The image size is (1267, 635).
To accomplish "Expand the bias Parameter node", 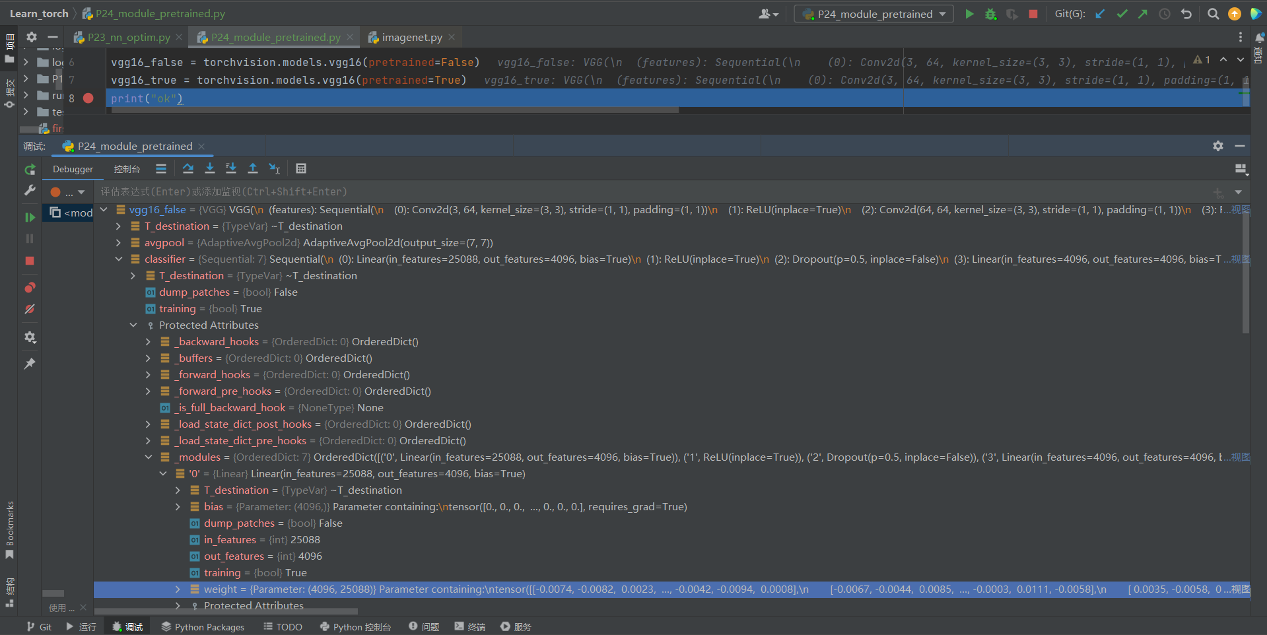I will pos(178,507).
